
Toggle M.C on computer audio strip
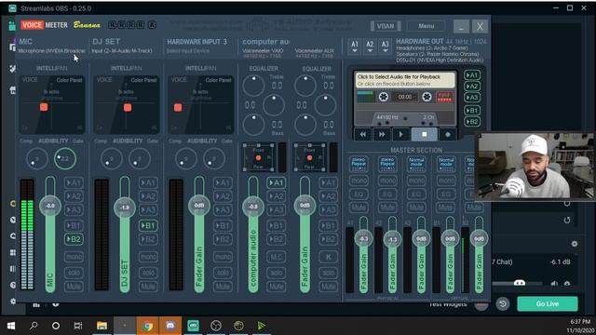click(277, 257)
